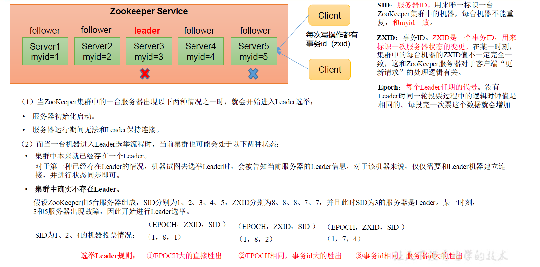Click the follower label above Server5
This screenshot has width=540, height=267.
(255, 31)
